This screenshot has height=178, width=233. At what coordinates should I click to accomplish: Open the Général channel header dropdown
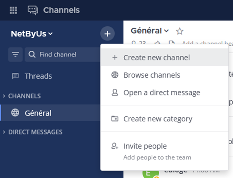(x=150, y=31)
